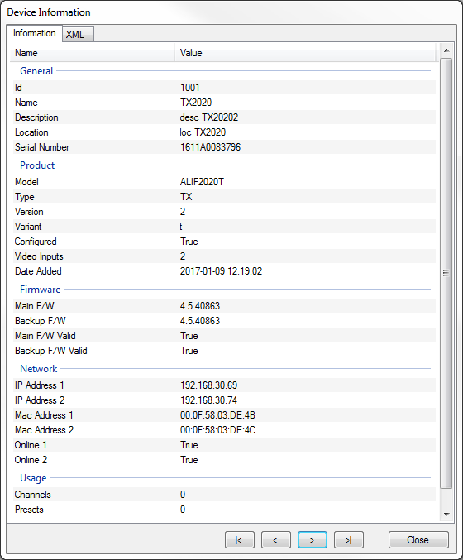Viewport: 463px width, 560px height.
Task: Select the Main F/W Valid row label
Action: click(x=45, y=336)
